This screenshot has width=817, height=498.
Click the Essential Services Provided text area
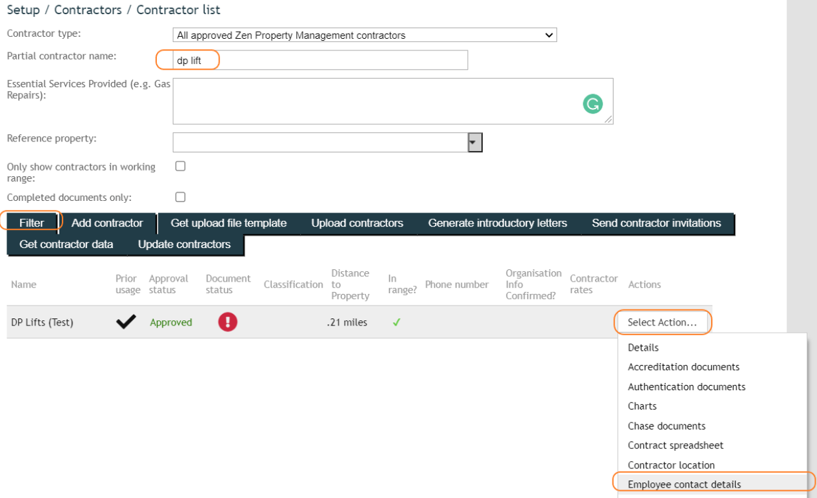pos(393,101)
